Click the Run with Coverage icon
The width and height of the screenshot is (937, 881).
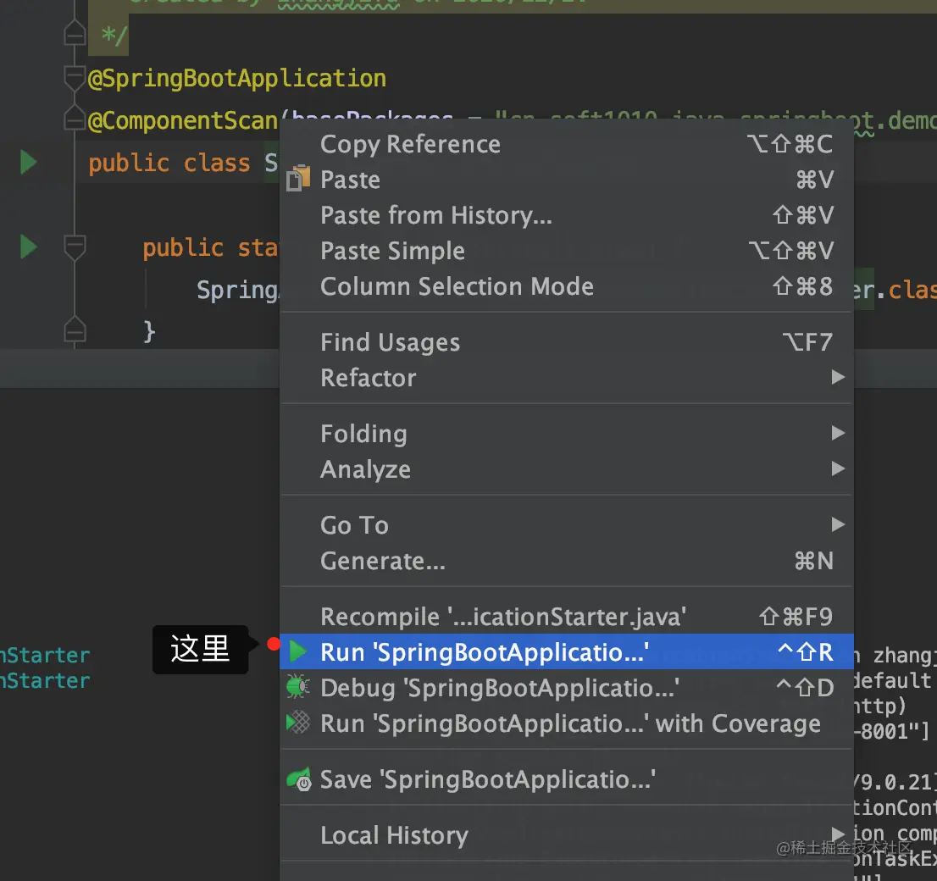298,723
